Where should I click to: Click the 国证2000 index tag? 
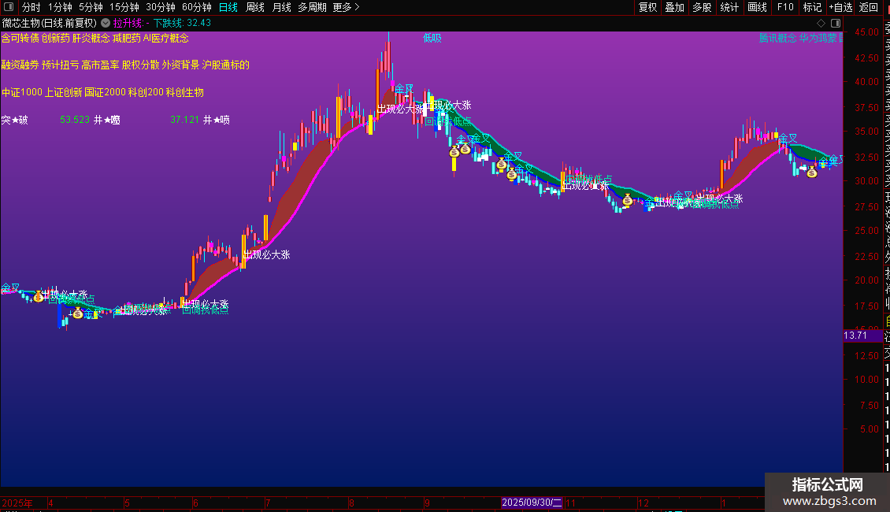point(105,92)
